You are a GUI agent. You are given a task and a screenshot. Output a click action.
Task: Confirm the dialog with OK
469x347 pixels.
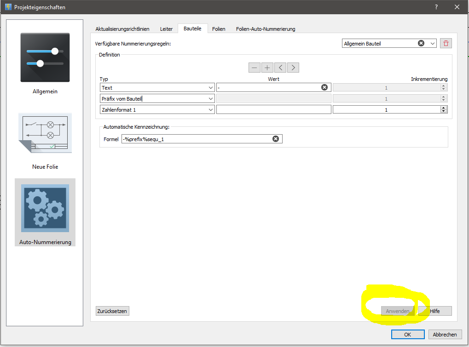point(407,335)
